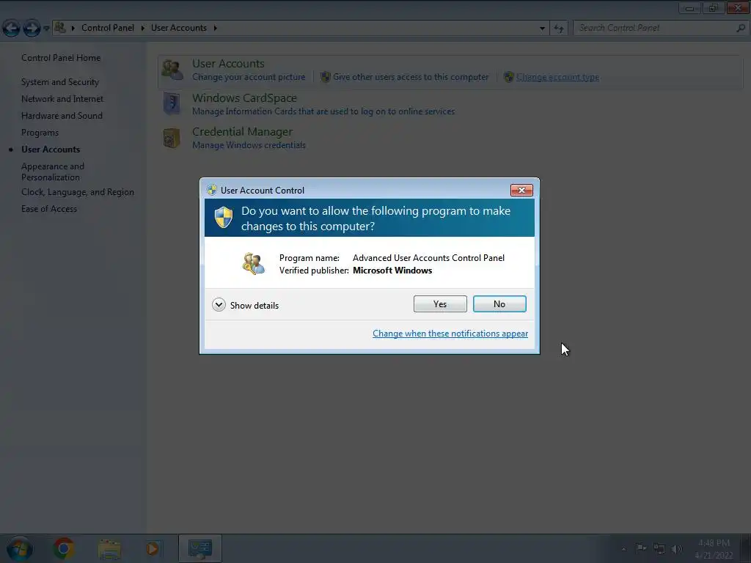Launch Google Chrome from the taskbar
Screen dimensions: 751x563
pyautogui.click(x=63, y=548)
